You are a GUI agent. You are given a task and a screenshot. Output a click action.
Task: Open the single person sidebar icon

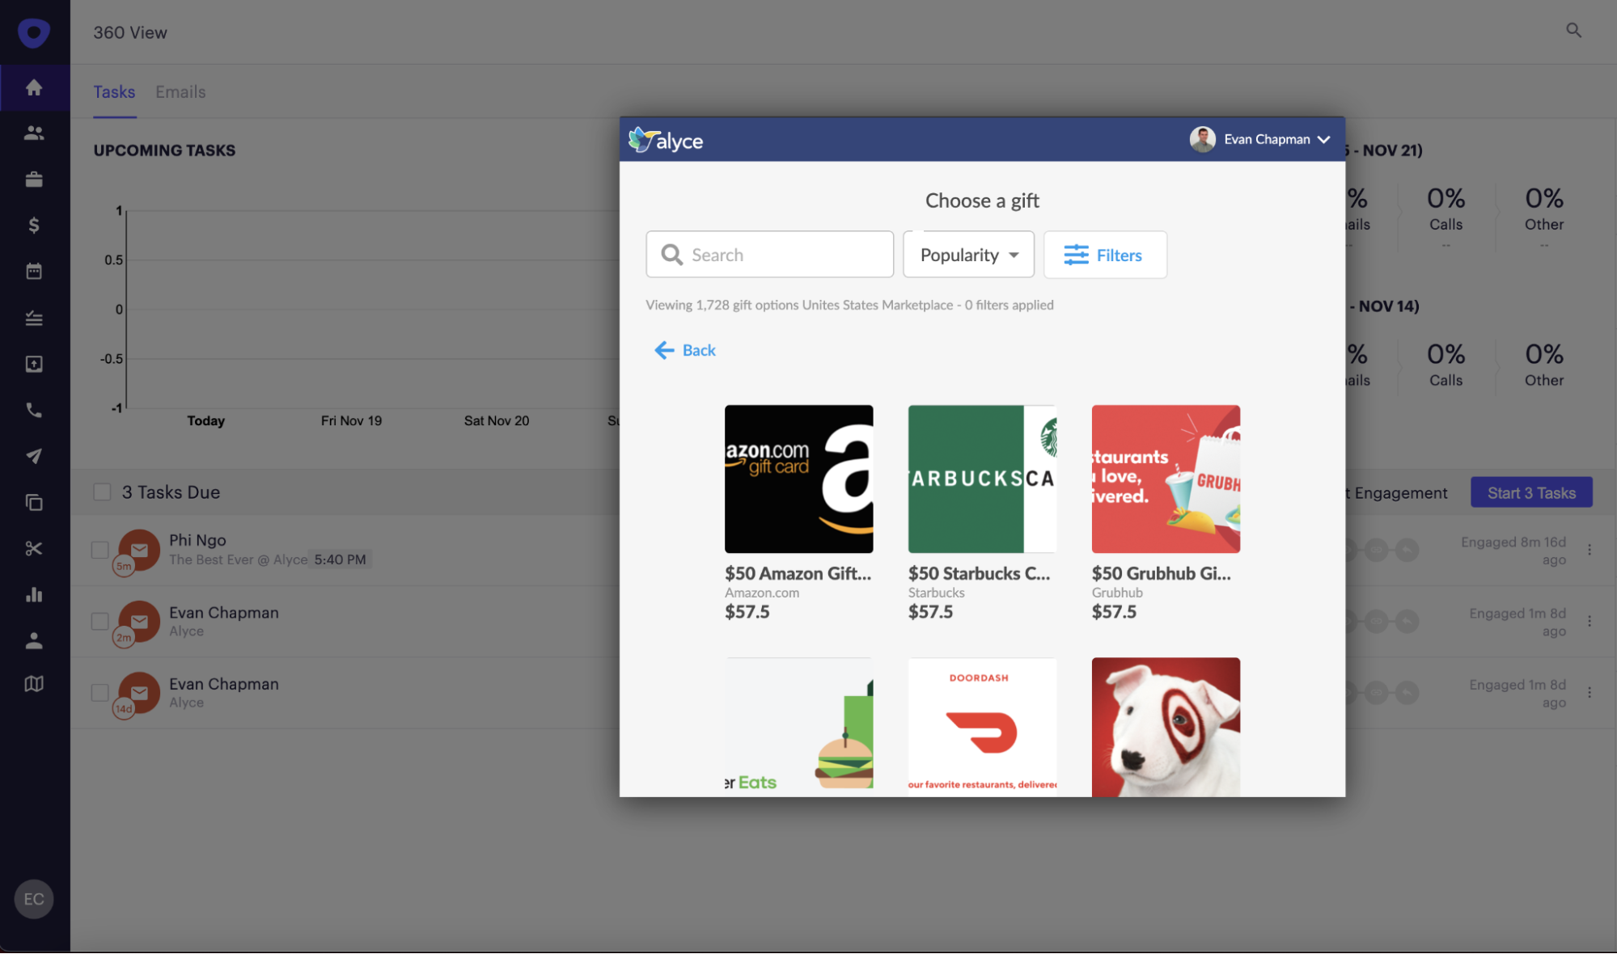tap(34, 640)
